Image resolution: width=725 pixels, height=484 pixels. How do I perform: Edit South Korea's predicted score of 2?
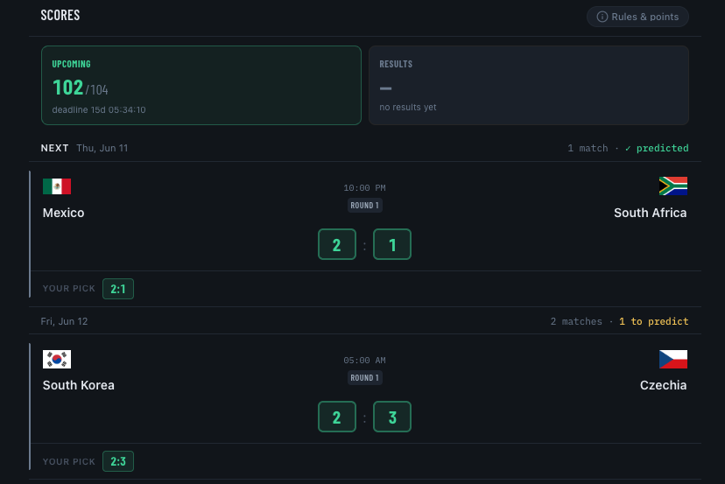click(337, 417)
